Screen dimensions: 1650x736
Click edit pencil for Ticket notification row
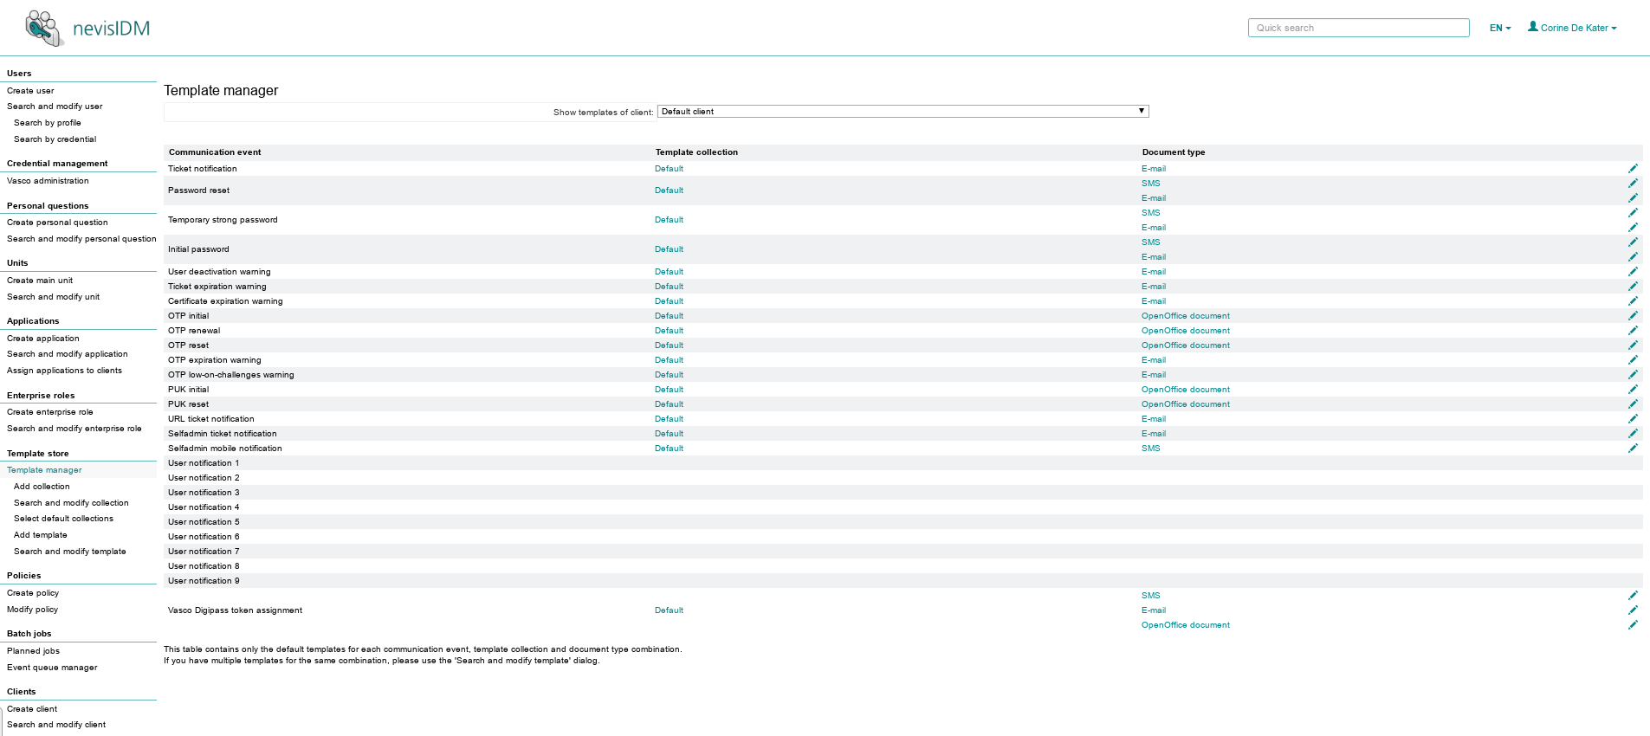click(1633, 169)
